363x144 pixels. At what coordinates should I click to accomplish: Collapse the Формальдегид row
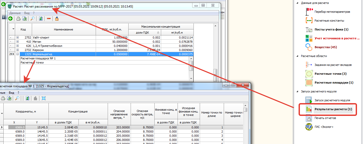click(18, 54)
